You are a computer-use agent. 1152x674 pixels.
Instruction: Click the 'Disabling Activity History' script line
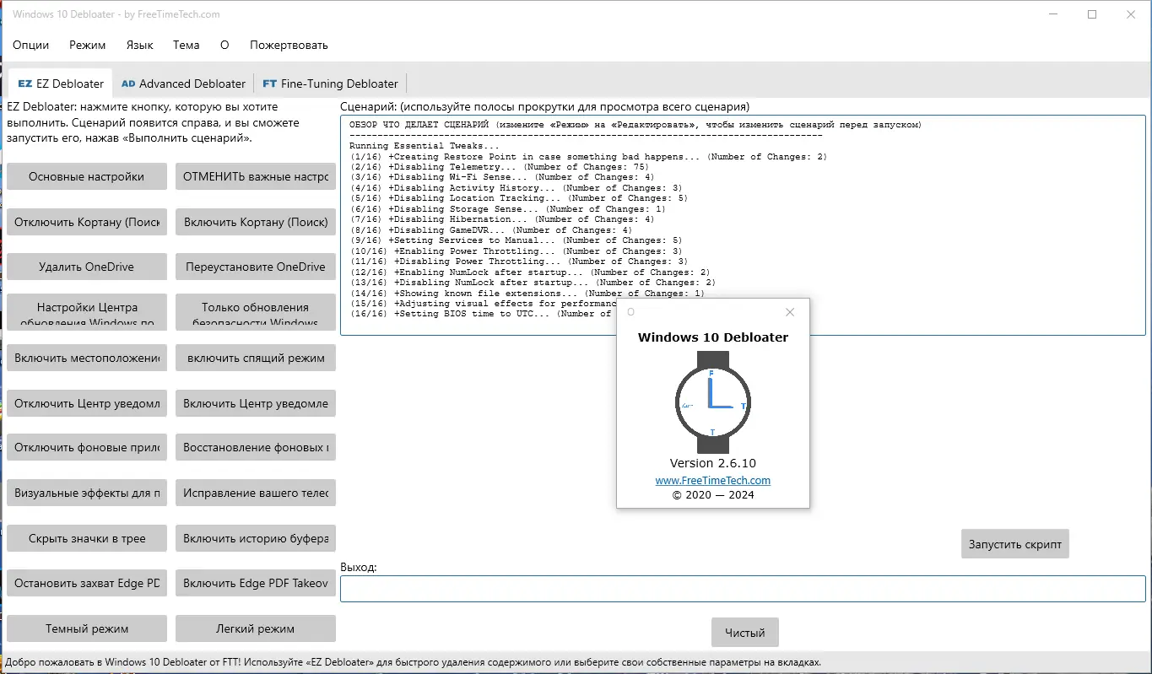[516, 188]
